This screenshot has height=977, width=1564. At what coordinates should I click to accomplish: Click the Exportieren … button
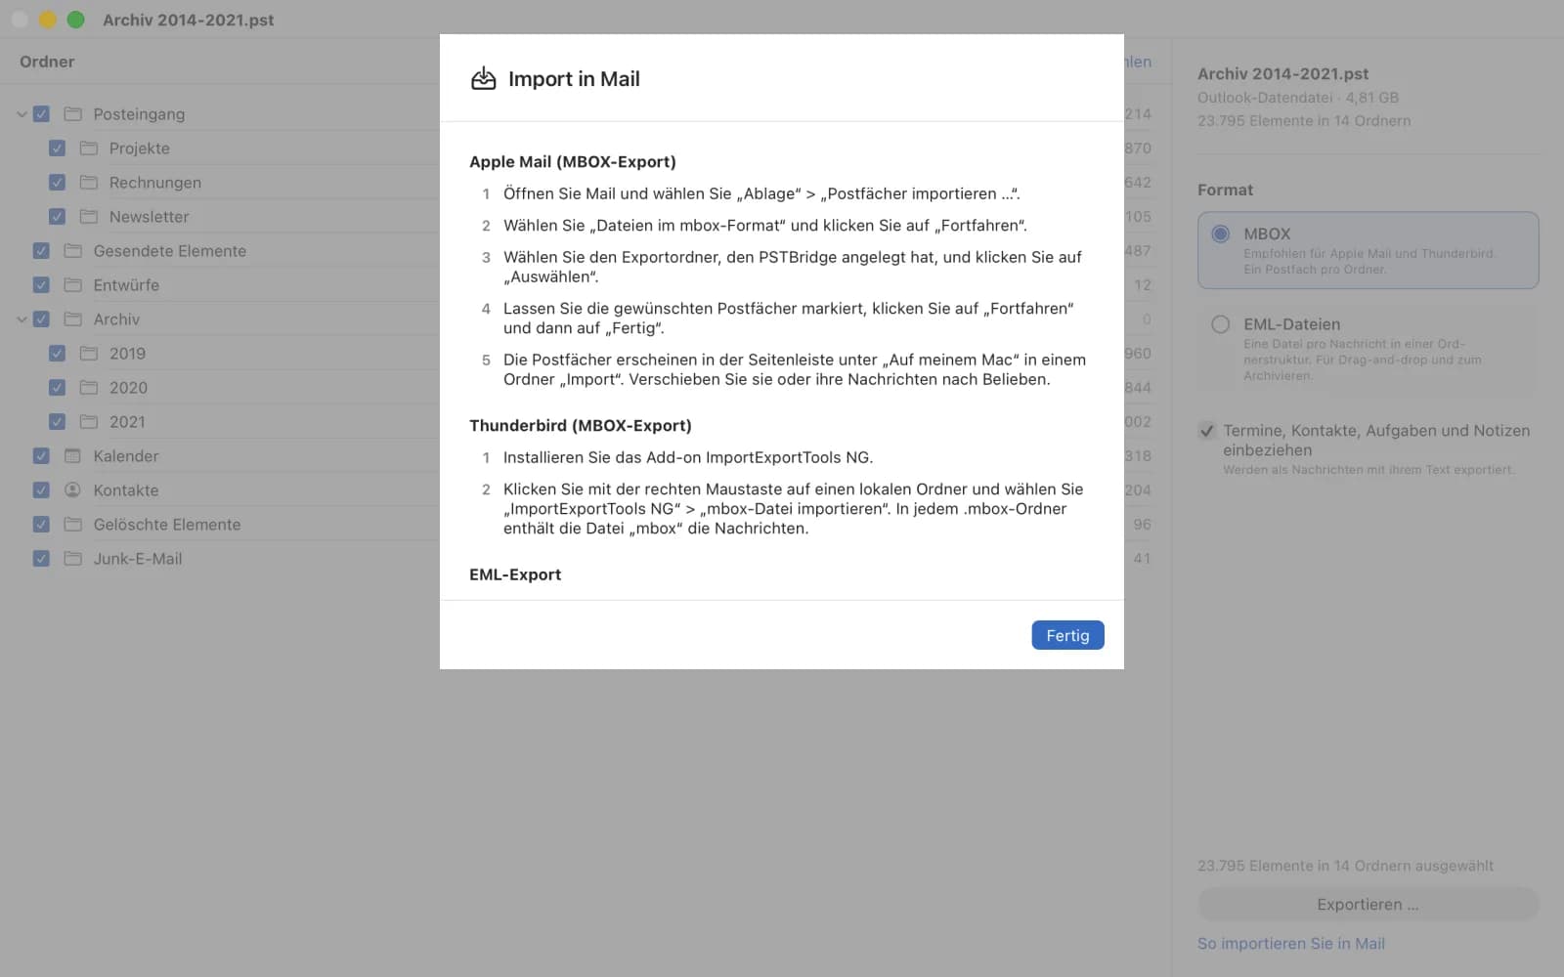pos(1368,905)
